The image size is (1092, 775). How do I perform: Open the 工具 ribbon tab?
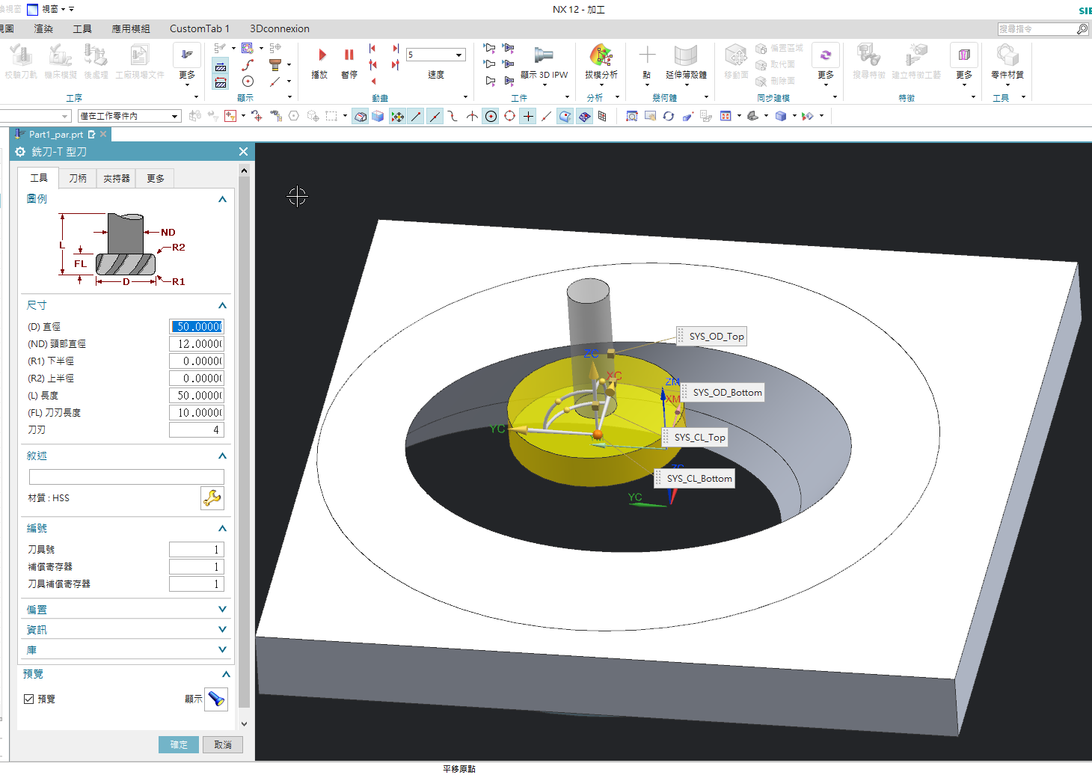pos(82,28)
